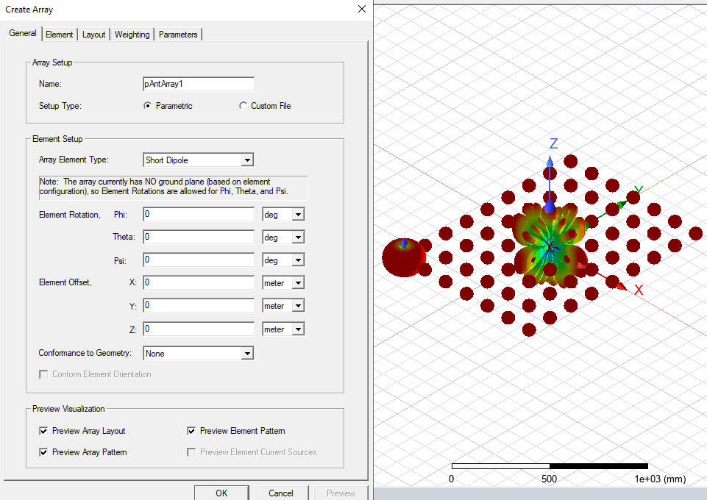Toggle Preview Element Pattern off
The image size is (707, 500).
click(x=191, y=431)
